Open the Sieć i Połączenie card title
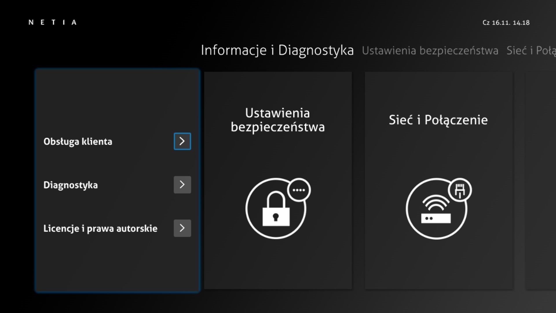The height and width of the screenshot is (313, 556). tap(438, 120)
